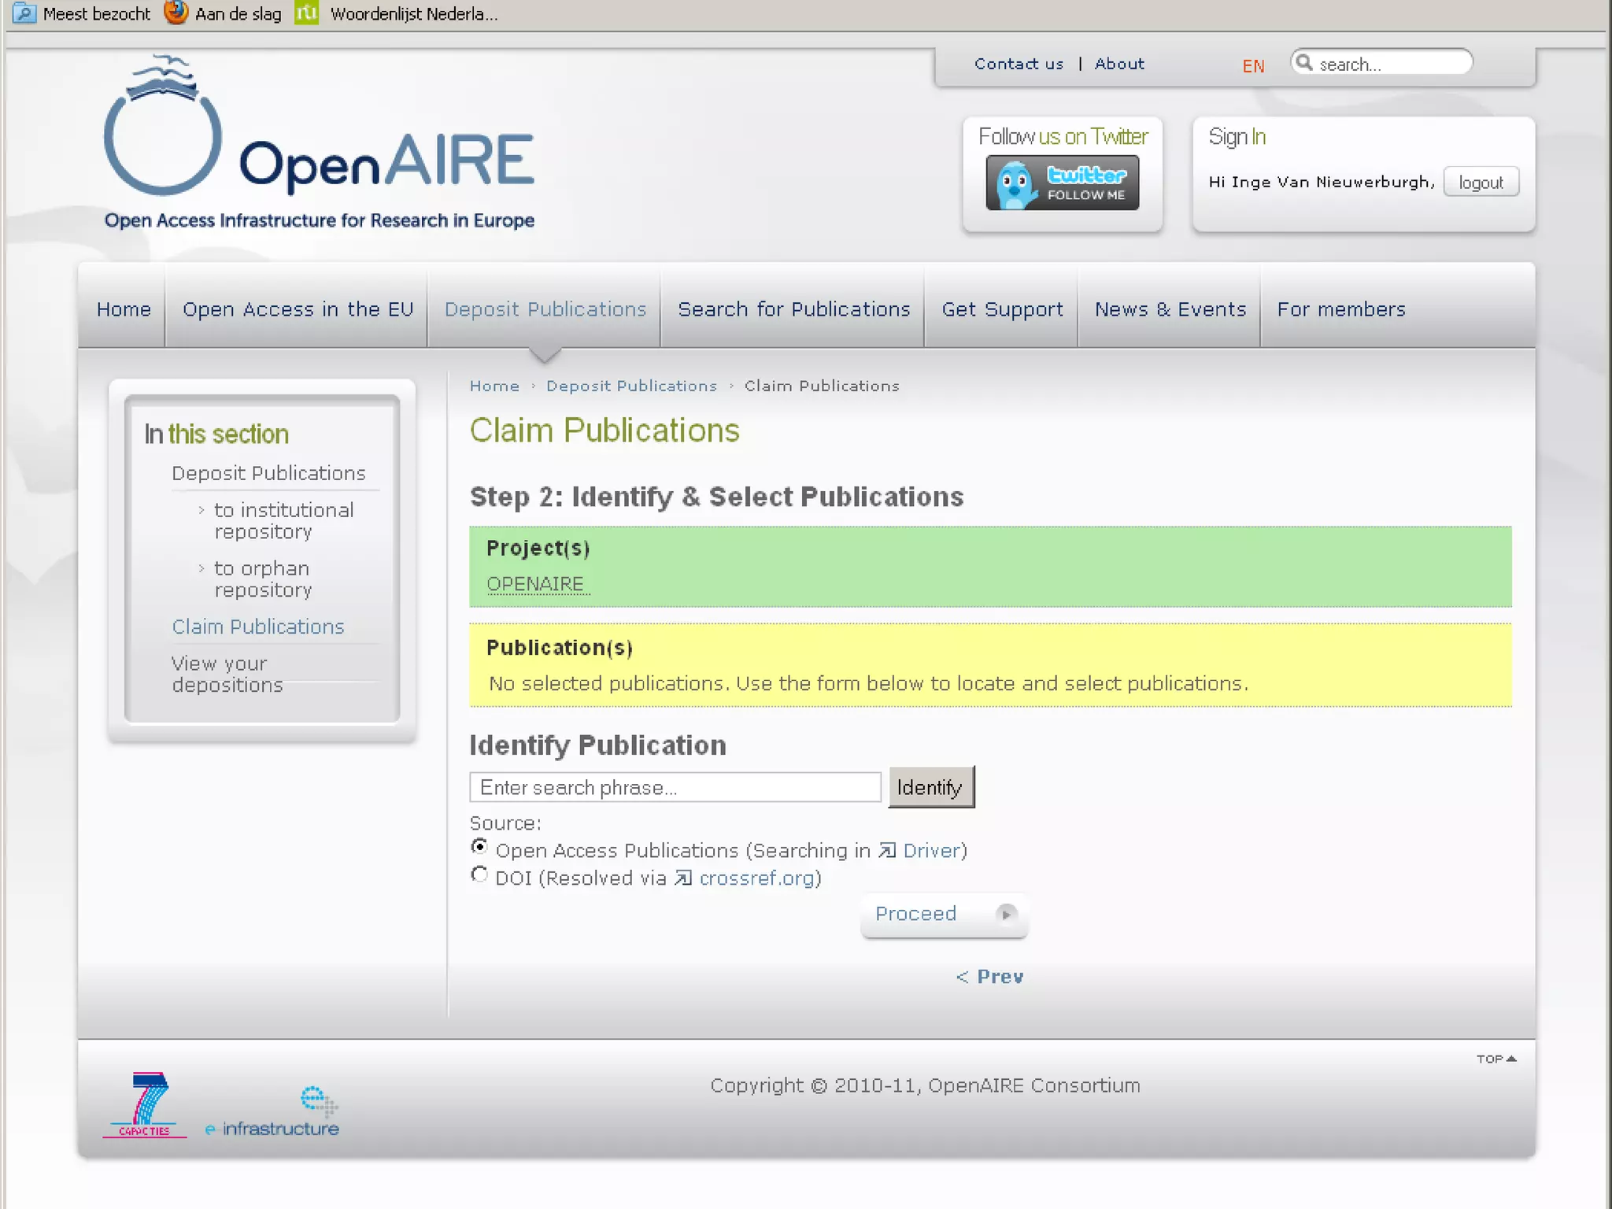
Task: Click the Driver link
Action: click(x=931, y=851)
